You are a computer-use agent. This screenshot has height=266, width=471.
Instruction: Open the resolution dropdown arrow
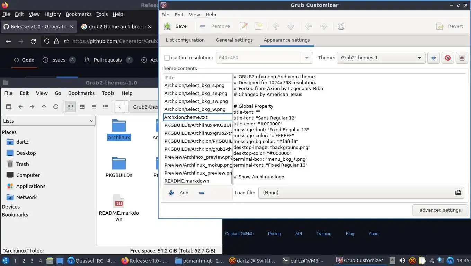[306, 58]
